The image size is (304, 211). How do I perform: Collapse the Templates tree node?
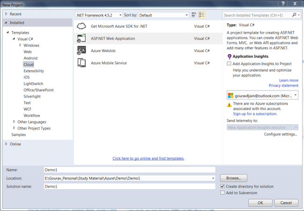click(x=7, y=32)
